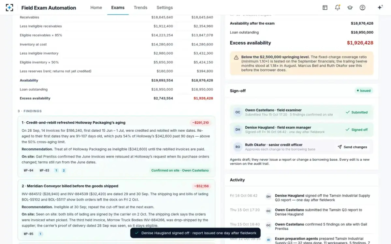Select the Less ineligible receivables row label
Image resolution: width=391 pixels, height=244 pixels.
click(x=41, y=26)
